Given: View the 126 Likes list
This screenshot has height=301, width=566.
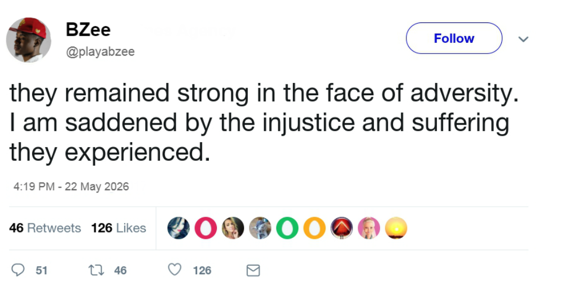Looking at the screenshot, I should click(x=118, y=228).
